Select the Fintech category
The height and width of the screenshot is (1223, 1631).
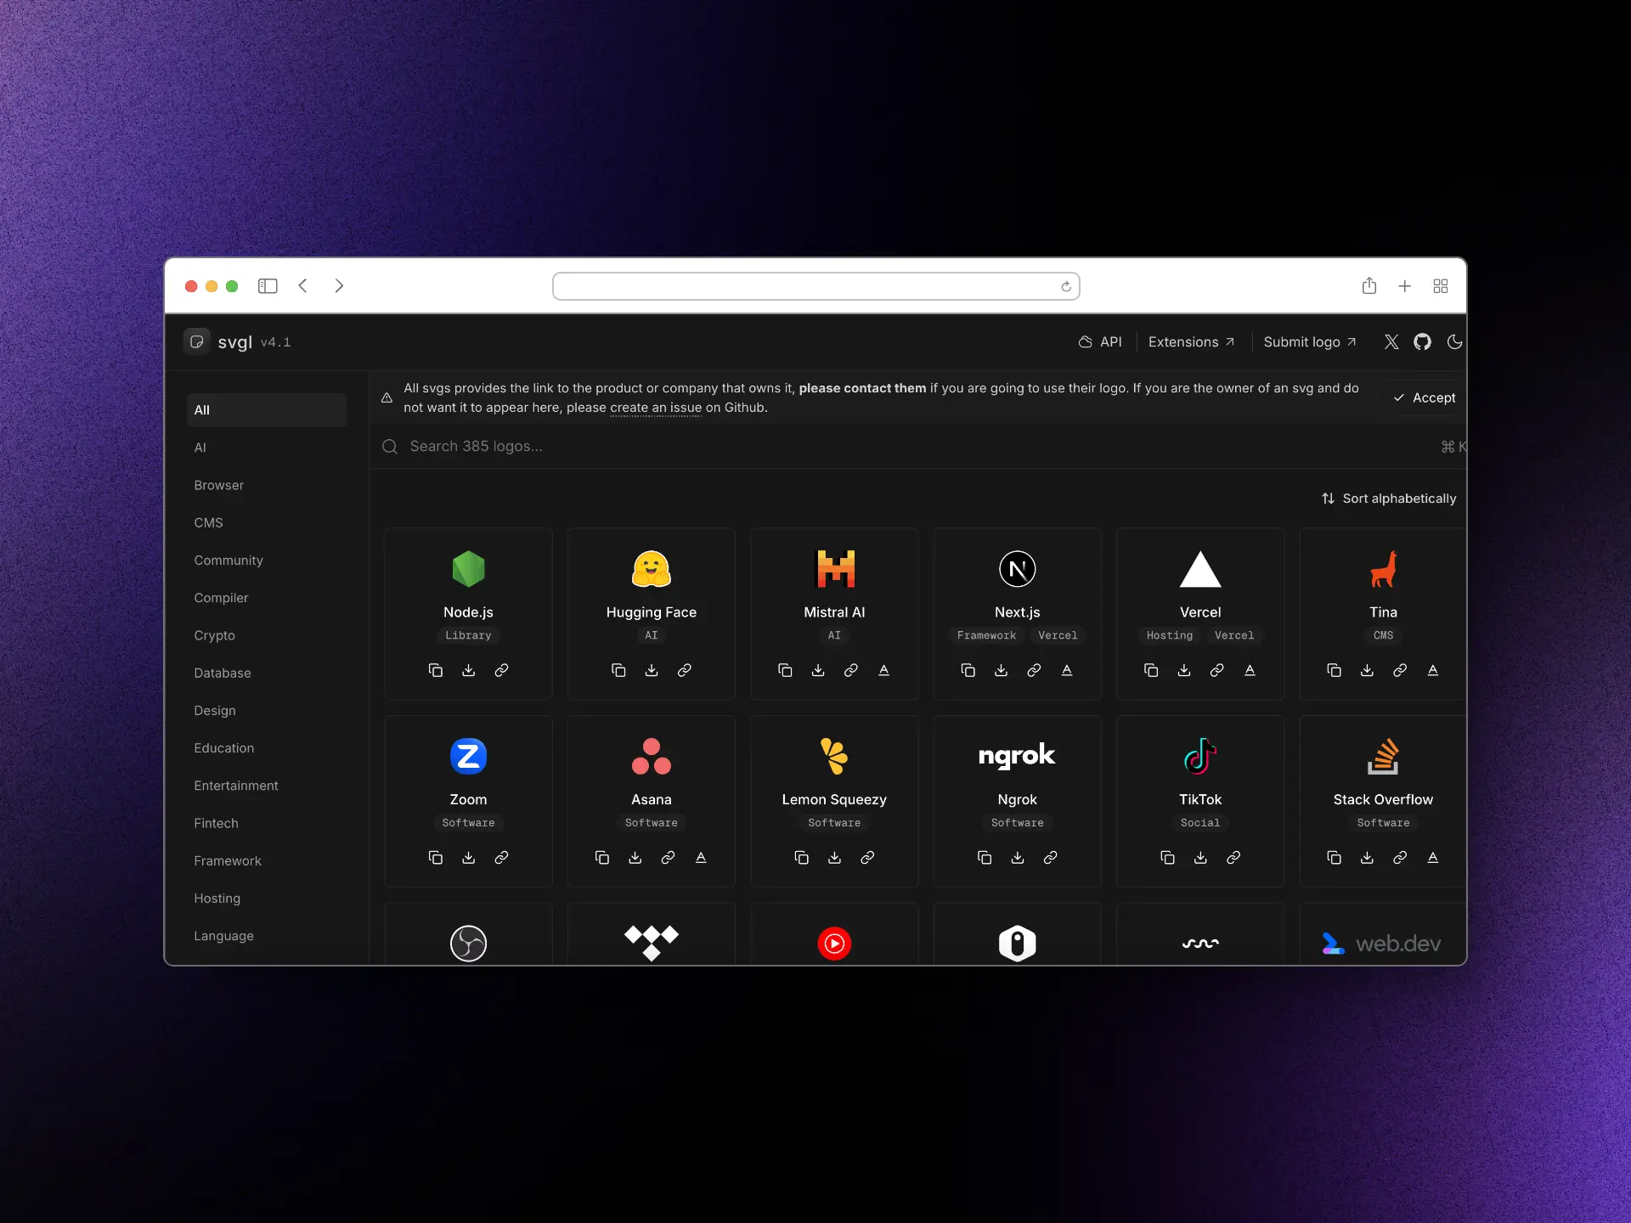pos(267,823)
